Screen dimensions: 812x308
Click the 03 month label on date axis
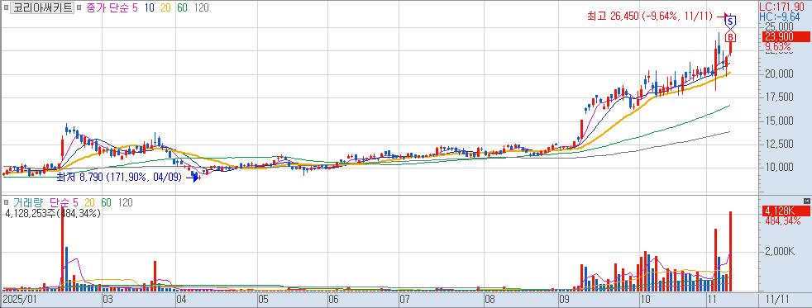click(108, 300)
